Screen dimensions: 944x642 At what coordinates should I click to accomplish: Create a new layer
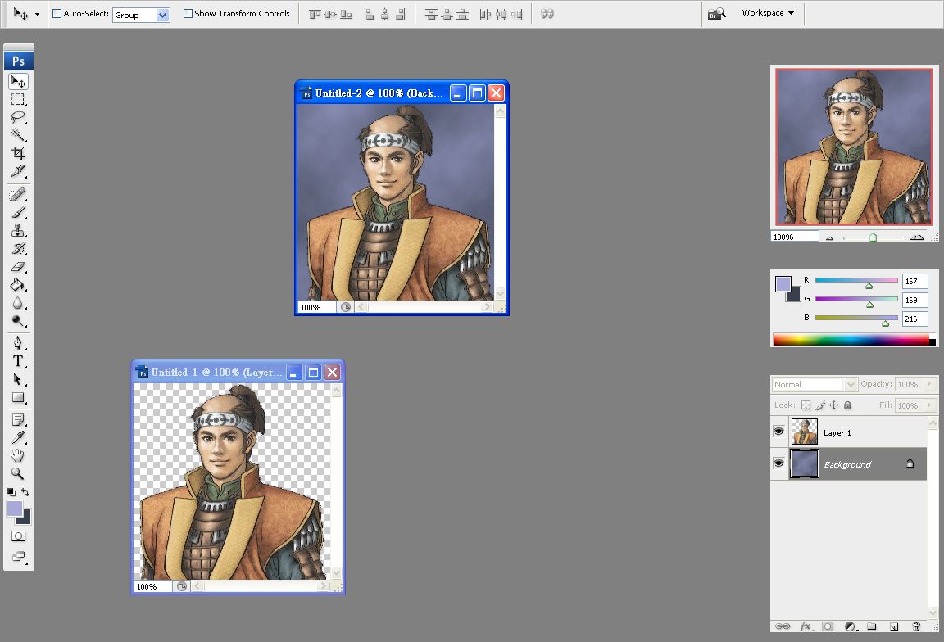[x=894, y=626]
